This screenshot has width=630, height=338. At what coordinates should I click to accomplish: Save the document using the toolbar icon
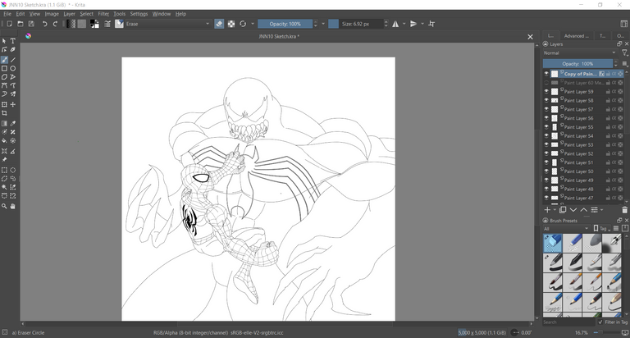31,24
